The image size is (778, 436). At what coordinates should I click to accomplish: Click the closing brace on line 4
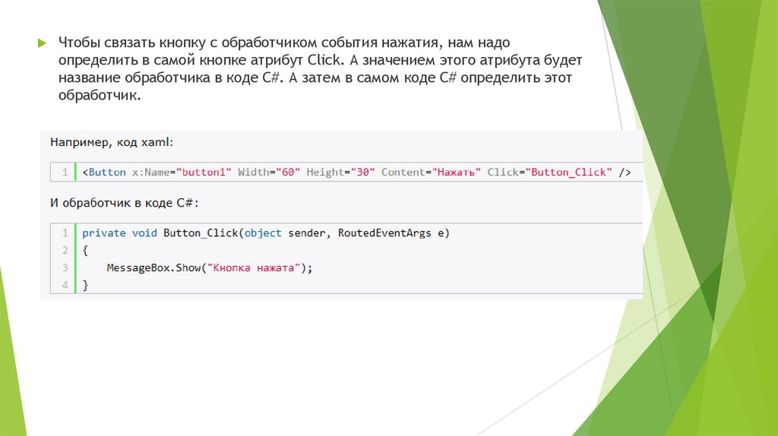point(85,285)
